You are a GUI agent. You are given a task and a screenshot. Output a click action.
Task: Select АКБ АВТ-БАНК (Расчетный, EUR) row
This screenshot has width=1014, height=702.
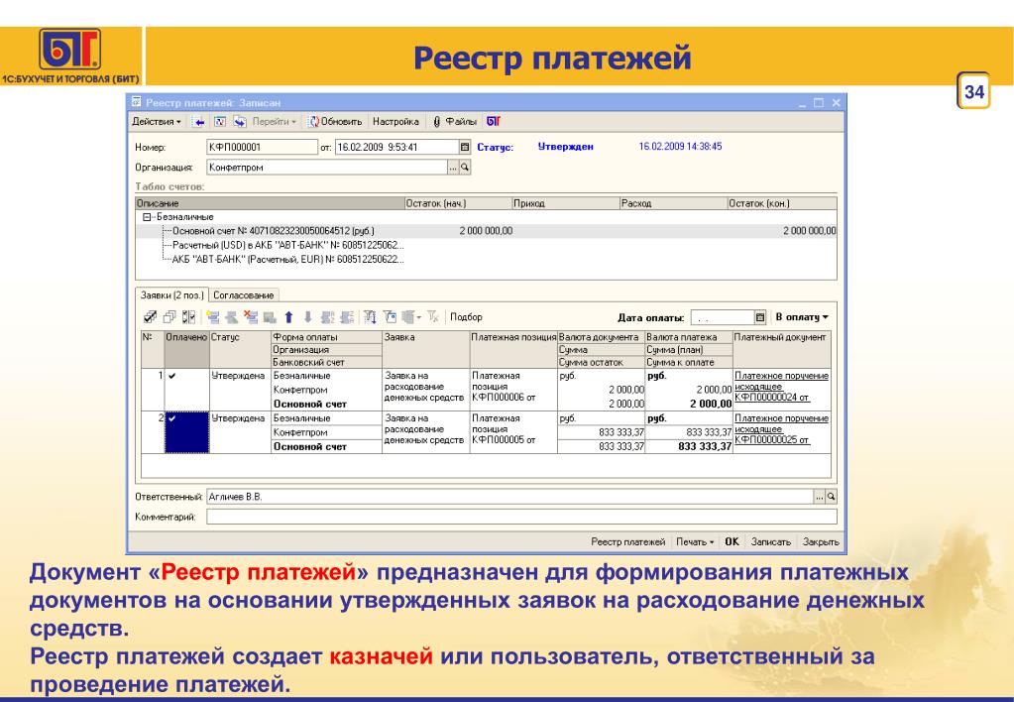[x=487, y=260]
